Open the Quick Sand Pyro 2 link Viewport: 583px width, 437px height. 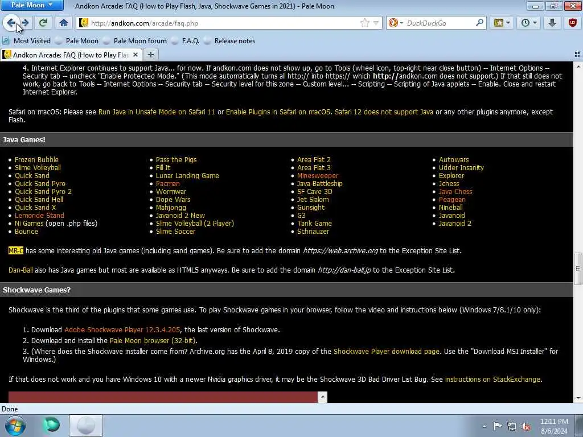[x=43, y=191]
